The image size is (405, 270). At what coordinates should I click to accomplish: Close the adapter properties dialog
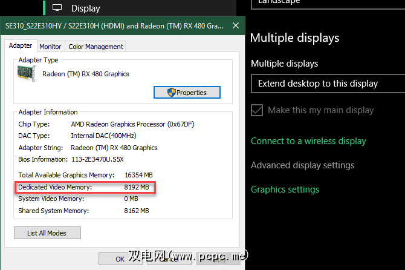tap(235, 26)
